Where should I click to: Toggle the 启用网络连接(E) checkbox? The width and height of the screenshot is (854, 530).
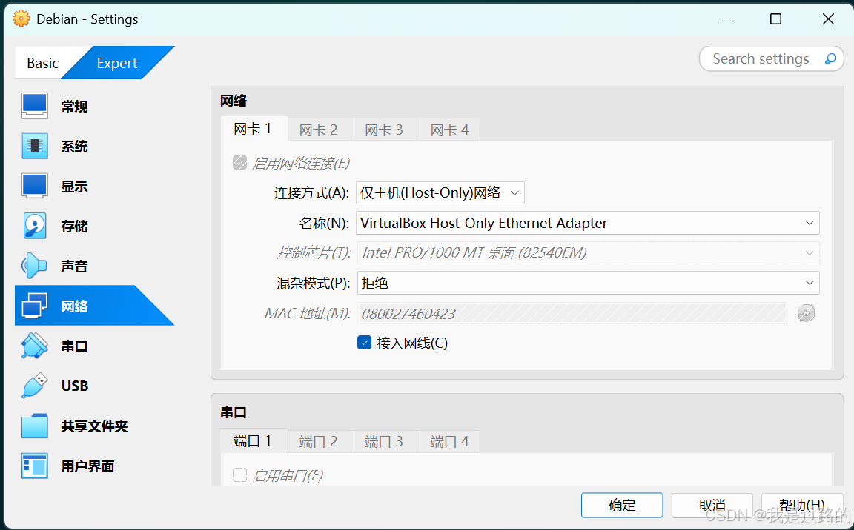pyautogui.click(x=239, y=163)
